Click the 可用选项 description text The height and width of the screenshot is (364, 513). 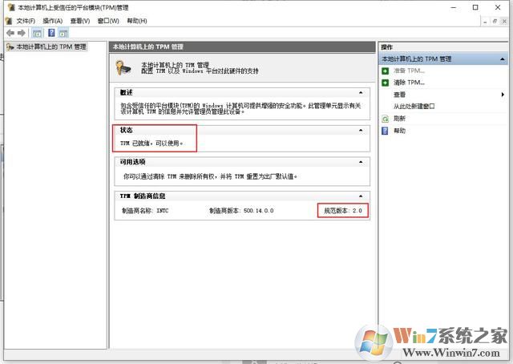(x=210, y=176)
